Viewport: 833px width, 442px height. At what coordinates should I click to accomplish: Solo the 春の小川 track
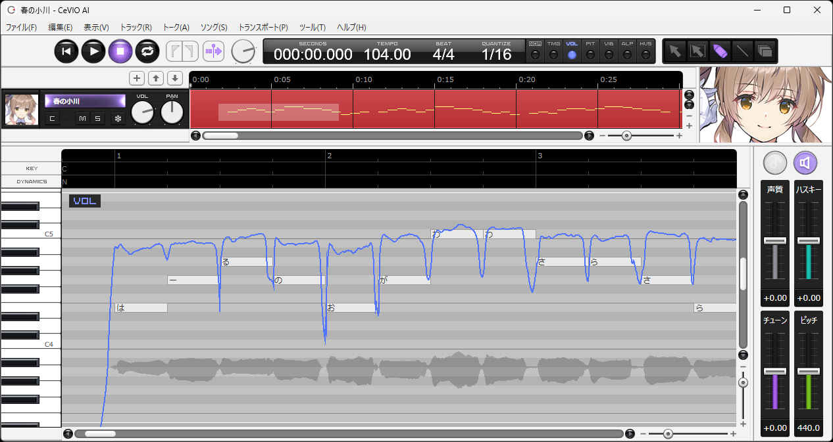(97, 118)
